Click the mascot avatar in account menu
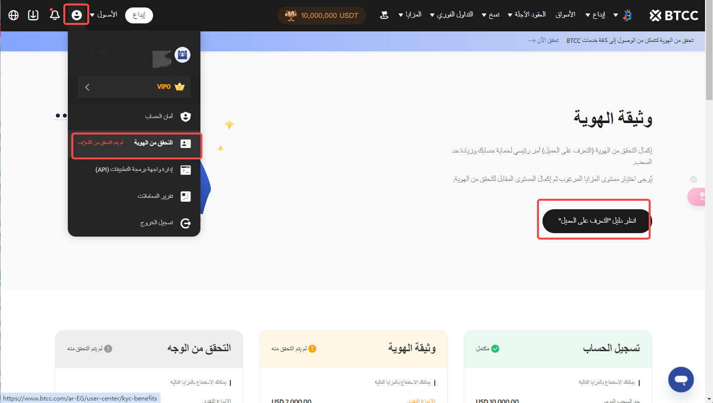The image size is (713, 403). tap(182, 55)
